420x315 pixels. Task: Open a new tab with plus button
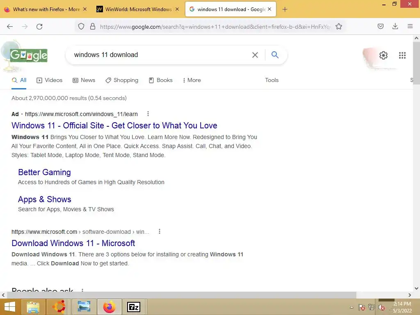(285, 9)
